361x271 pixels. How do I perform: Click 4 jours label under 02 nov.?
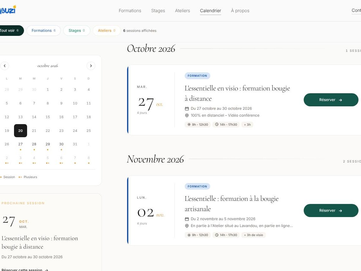pyautogui.click(x=142, y=223)
